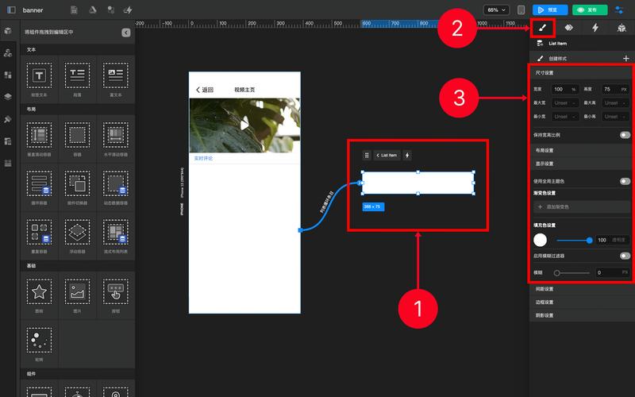Toggle the sidebar panel icon beside banner
635x397 pixels.
pos(11,10)
